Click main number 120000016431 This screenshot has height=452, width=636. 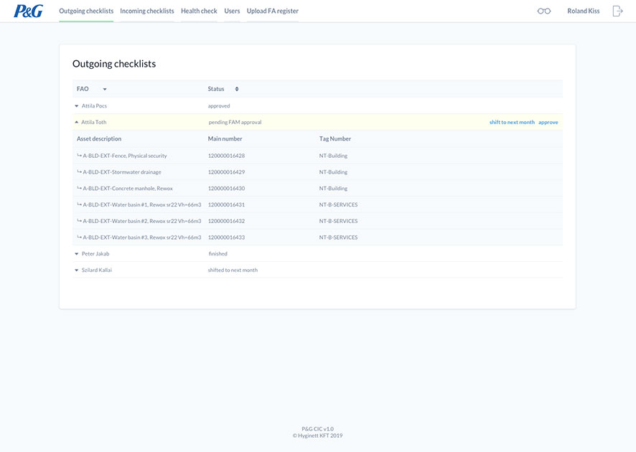(x=226, y=204)
